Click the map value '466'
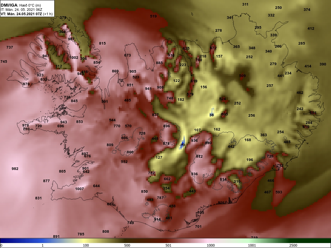This screenshot has height=248, width=331. (x=271, y=181)
